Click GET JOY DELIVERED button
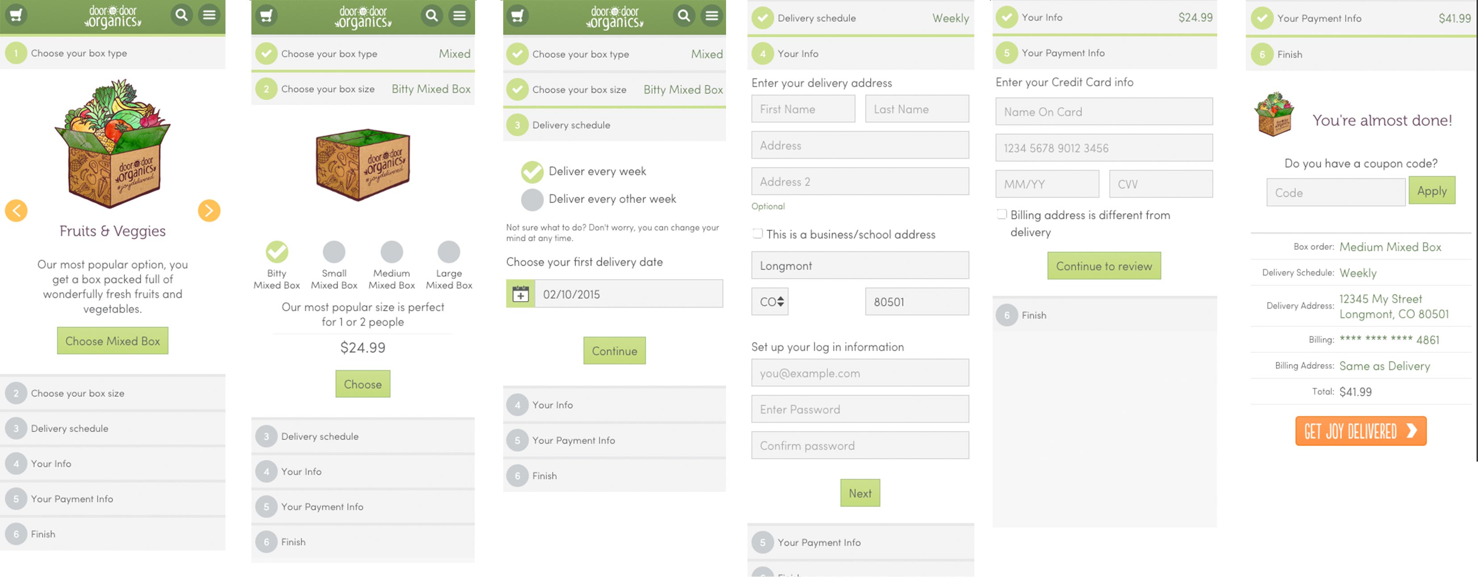The width and height of the screenshot is (1478, 578). (x=1361, y=431)
